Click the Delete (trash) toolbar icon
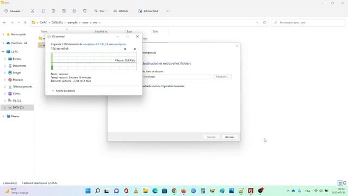This screenshot has height=196, width=348. [x=85, y=11]
